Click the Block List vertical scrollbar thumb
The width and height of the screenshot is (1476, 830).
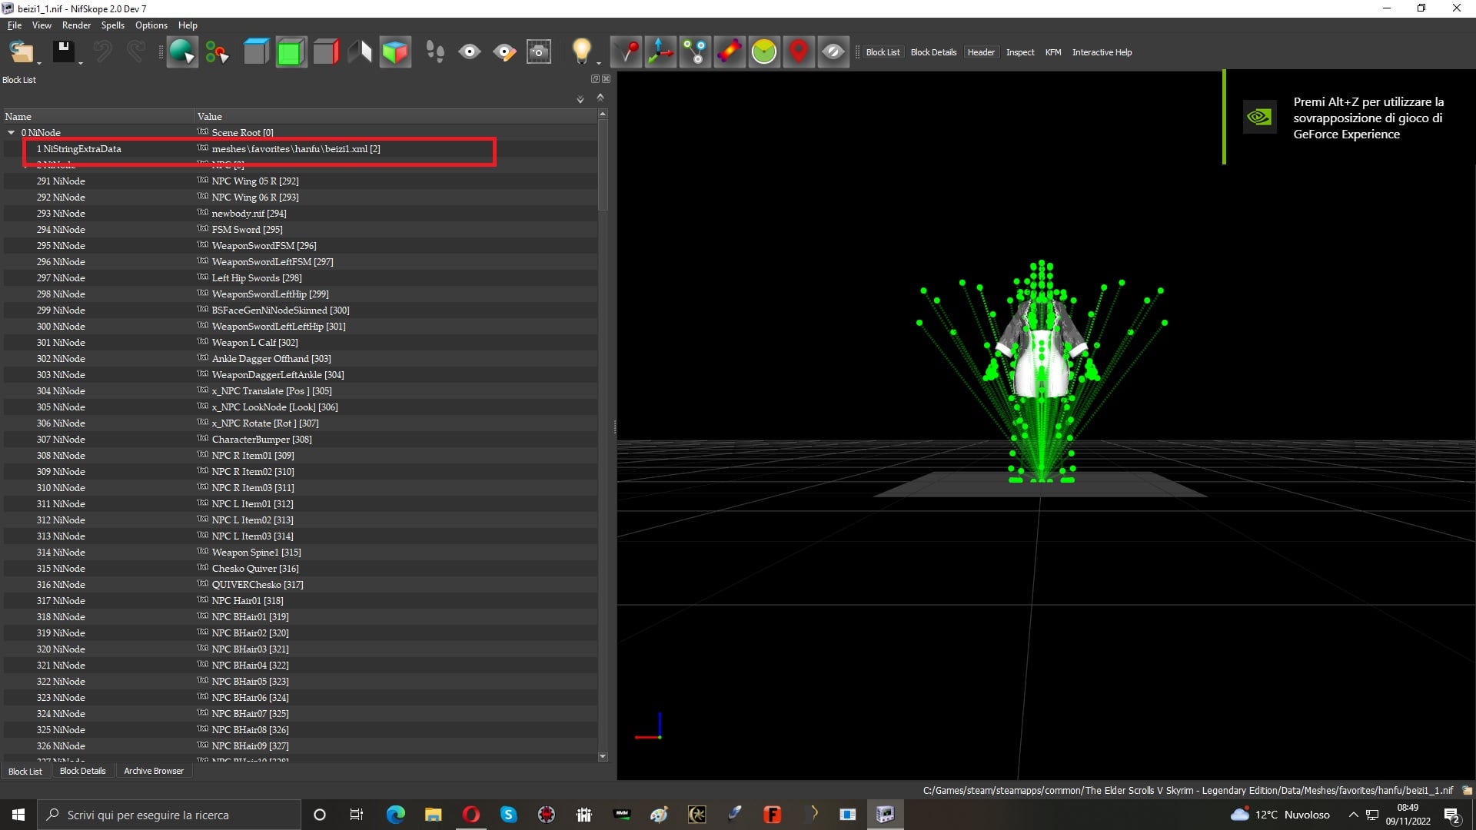603,164
